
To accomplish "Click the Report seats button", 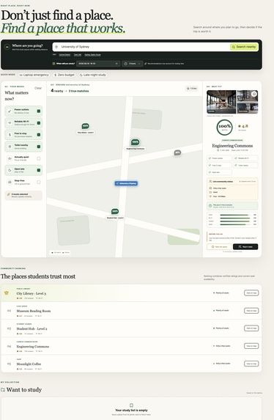I will (x=245, y=247).
